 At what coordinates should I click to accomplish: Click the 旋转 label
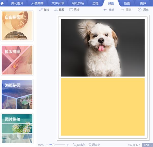[x=46, y=10]
